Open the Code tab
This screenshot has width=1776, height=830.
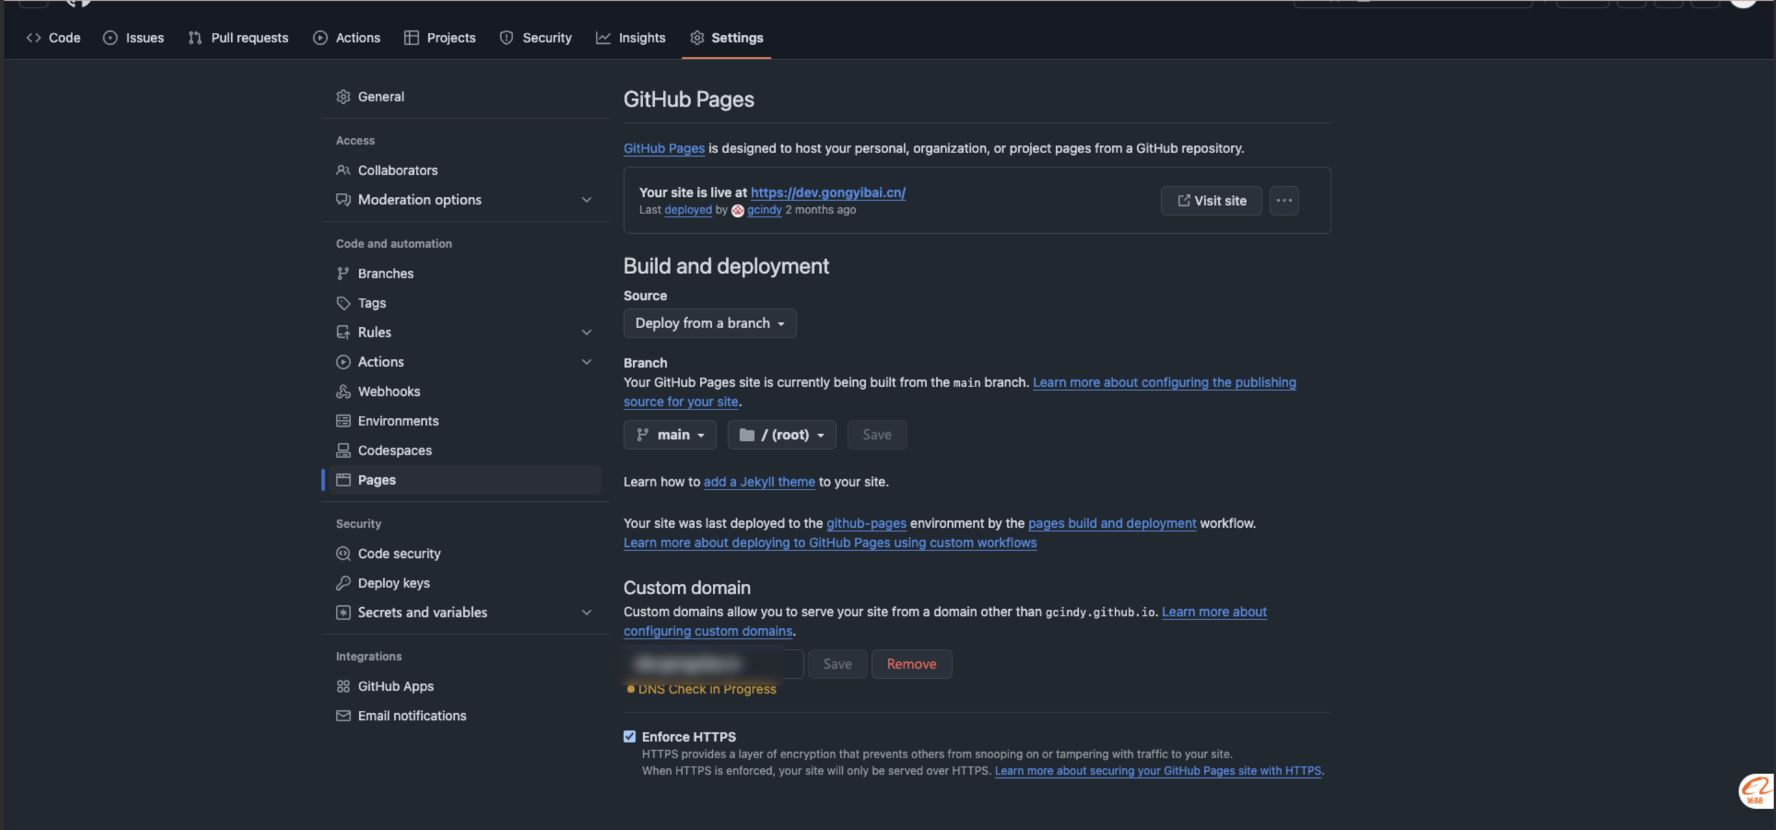pyautogui.click(x=54, y=38)
